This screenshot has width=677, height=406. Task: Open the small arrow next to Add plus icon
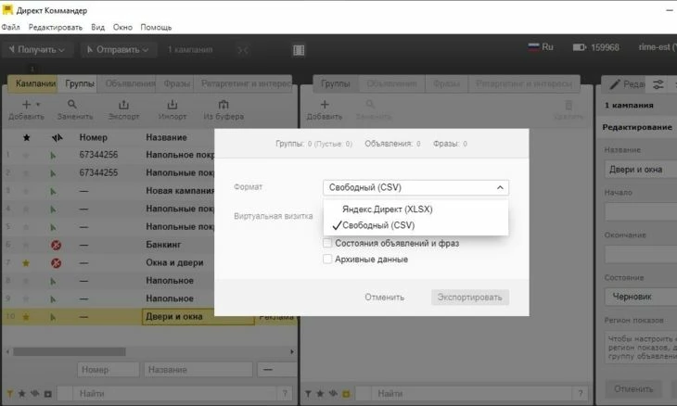click(x=38, y=105)
